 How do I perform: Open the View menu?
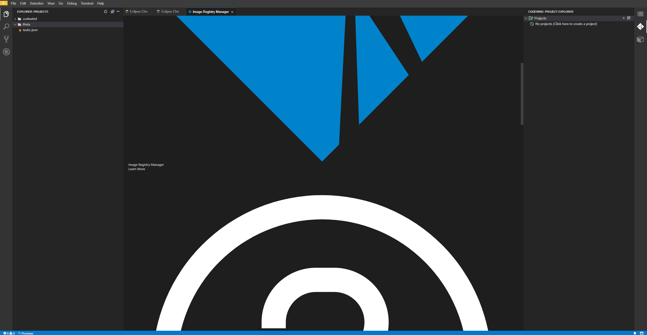click(51, 3)
